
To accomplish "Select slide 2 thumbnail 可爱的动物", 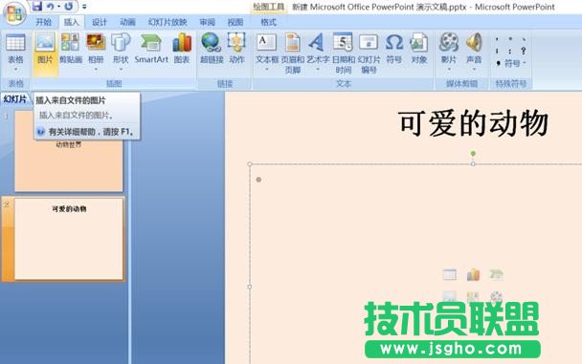I will tap(69, 239).
